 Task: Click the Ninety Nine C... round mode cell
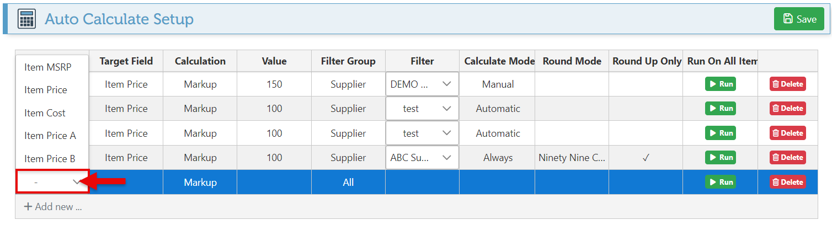(x=572, y=158)
